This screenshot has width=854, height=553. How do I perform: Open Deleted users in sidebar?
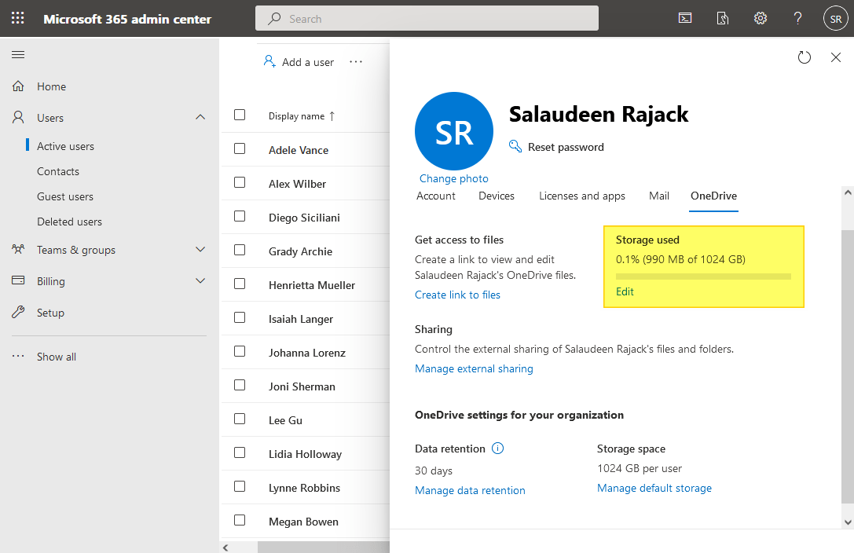click(x=69, y=222)
